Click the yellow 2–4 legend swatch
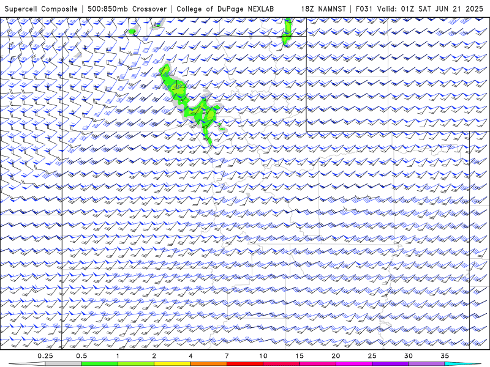The image size is (490, 367). pyautogui.click(x=172, y=364)
